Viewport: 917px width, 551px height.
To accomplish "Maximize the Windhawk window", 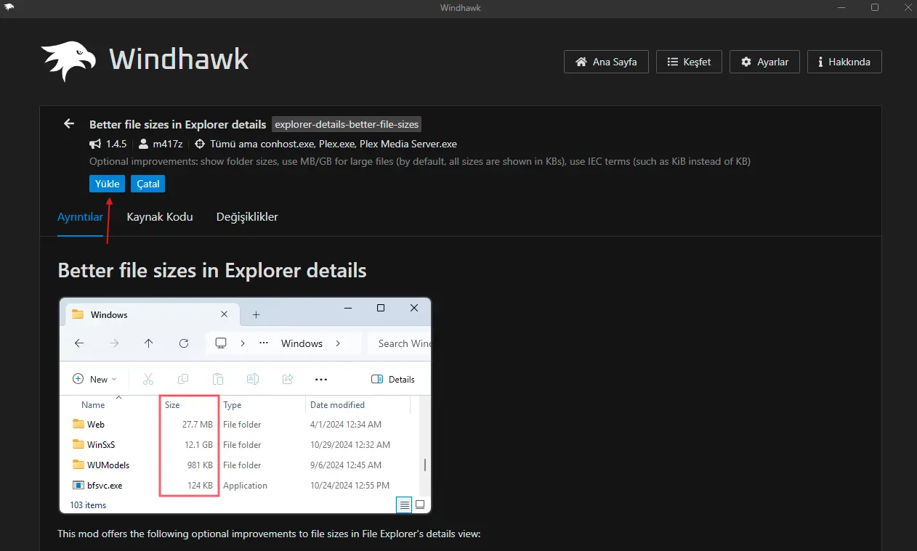I will pos(875,8).
